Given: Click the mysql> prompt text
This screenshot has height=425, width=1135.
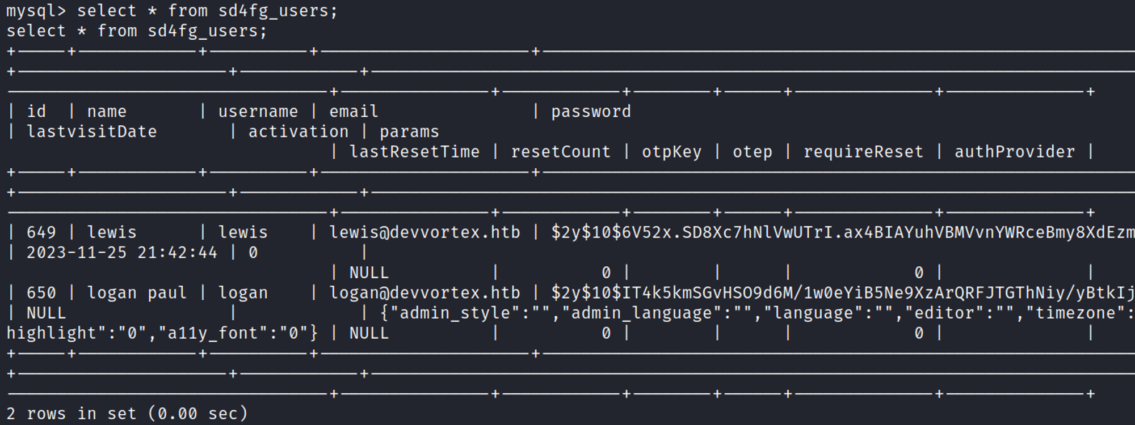Looking at the screenshot, I should pyautogui.click(x=36, y=11).
